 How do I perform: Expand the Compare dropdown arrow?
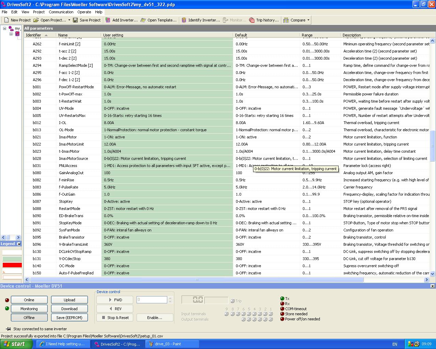(x=309, y=20)
